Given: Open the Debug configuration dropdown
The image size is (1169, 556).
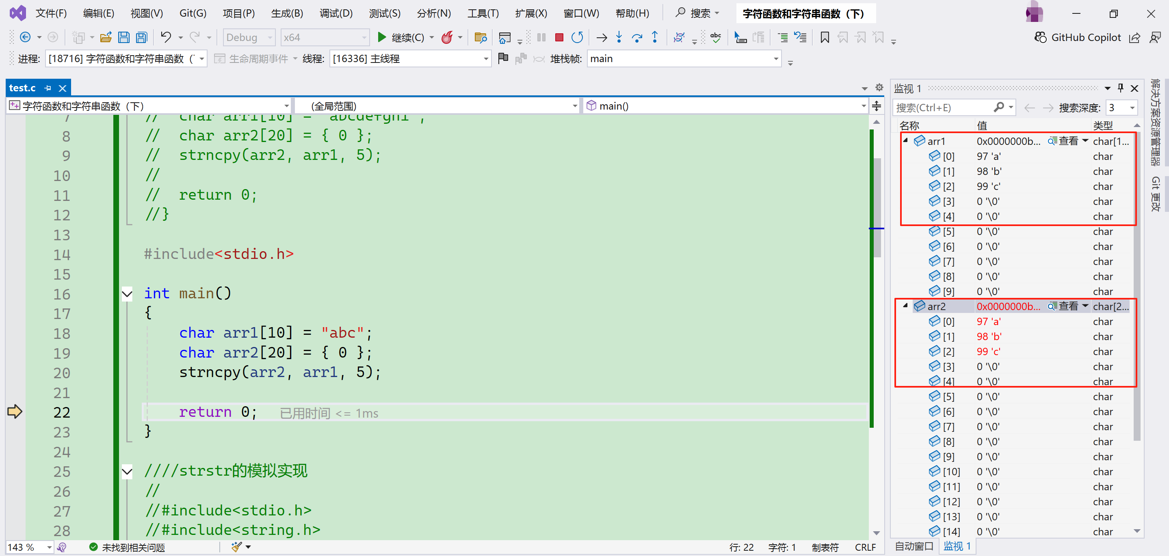Looking at the screenshot, I should coord(249,38).
